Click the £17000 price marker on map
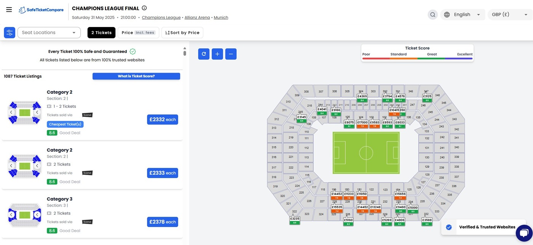 [x=362, y=123]
